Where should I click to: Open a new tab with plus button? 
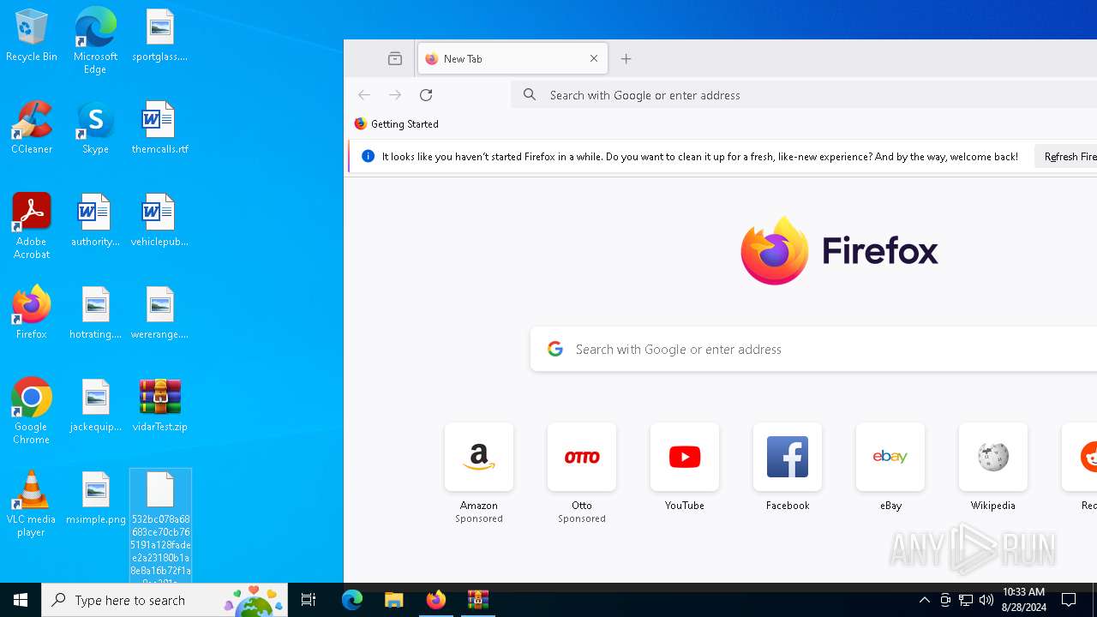point(626,59)
